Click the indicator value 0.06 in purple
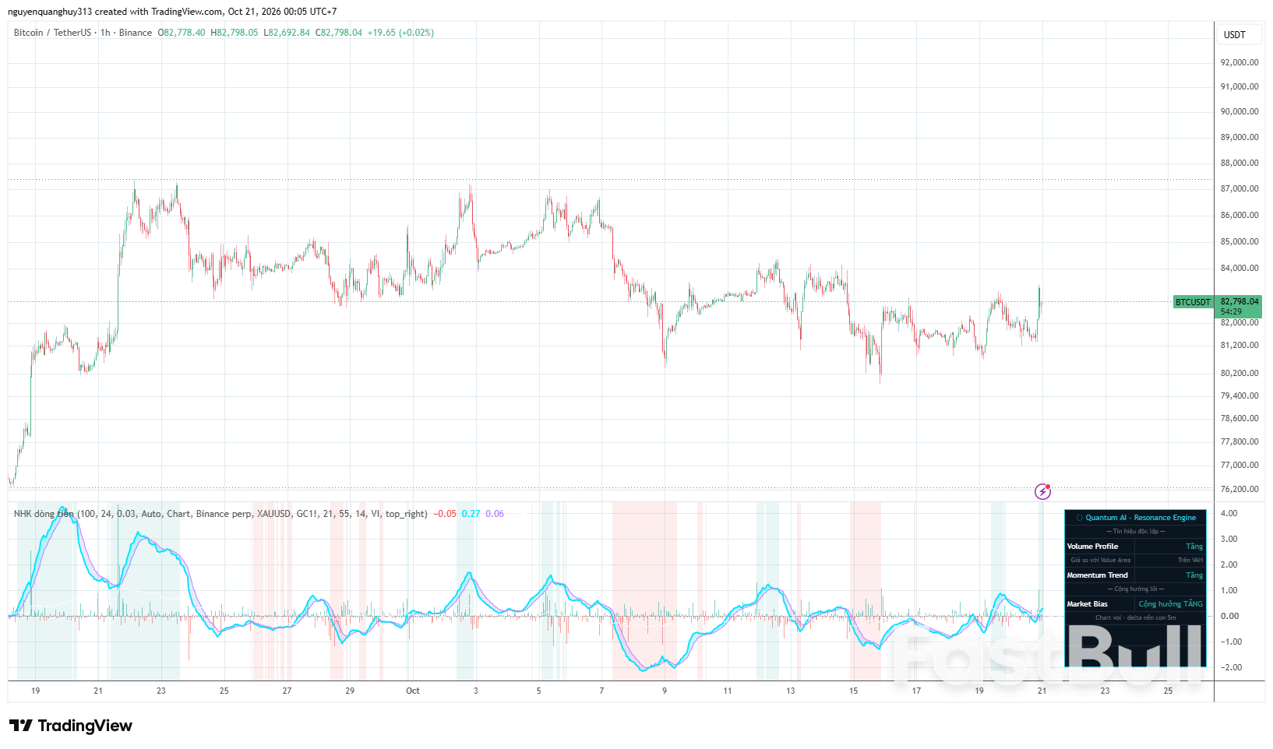The height and width of the screenshot is (749, 1273). pyautogui.click(x=495, y=514)
